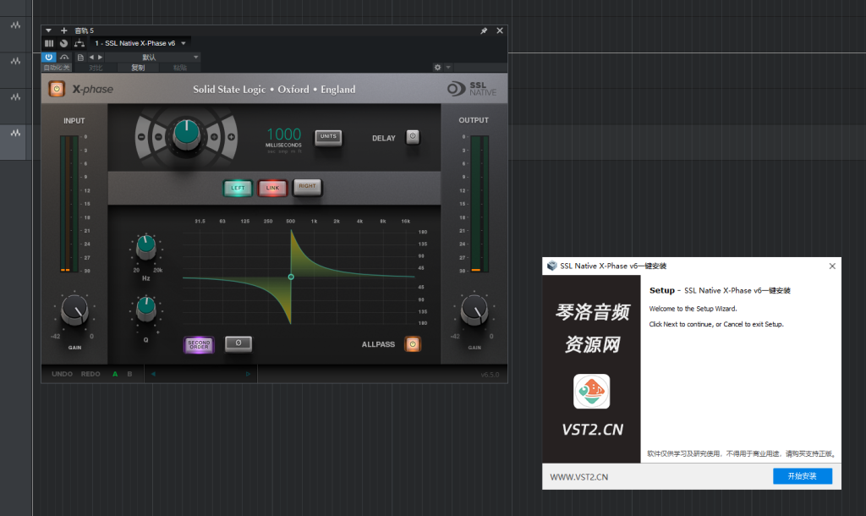Adjust the large DELAY milliseconds knob
This screenshot has width=866, height=516.
coord(188,135)
